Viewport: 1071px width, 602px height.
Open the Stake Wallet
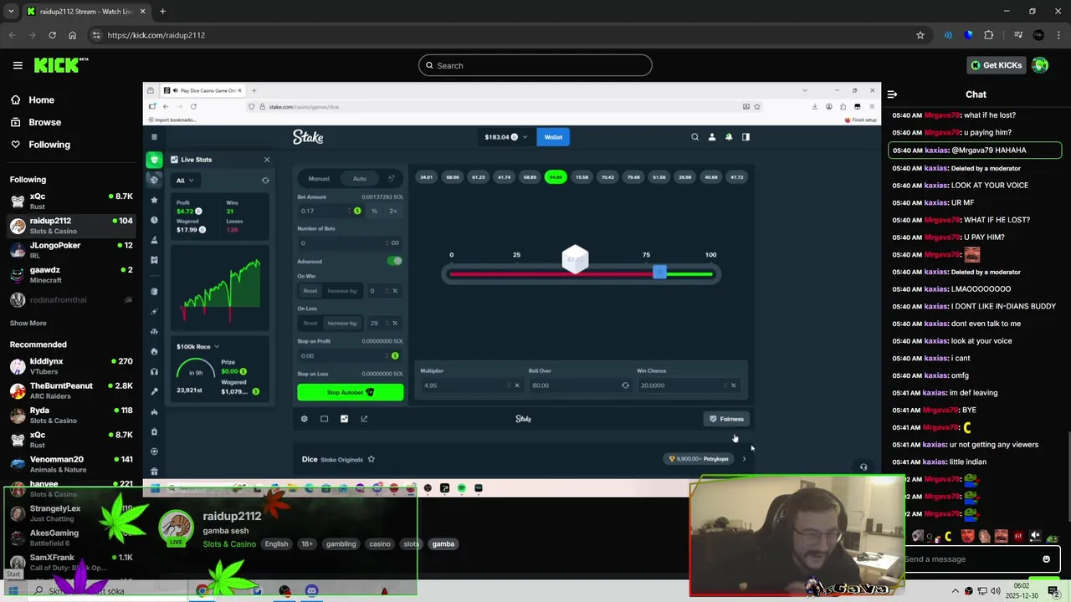[x=553, y=137]
